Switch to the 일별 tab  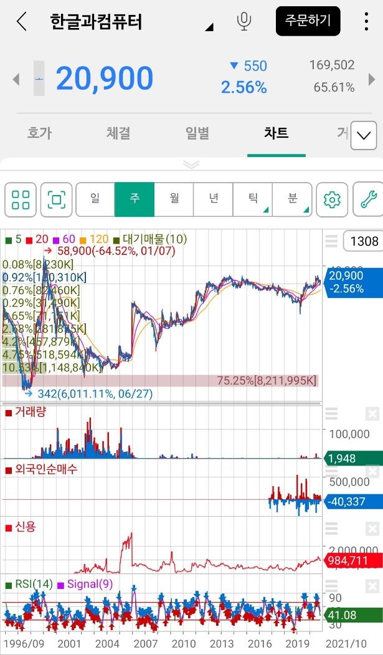pos(197,133)
